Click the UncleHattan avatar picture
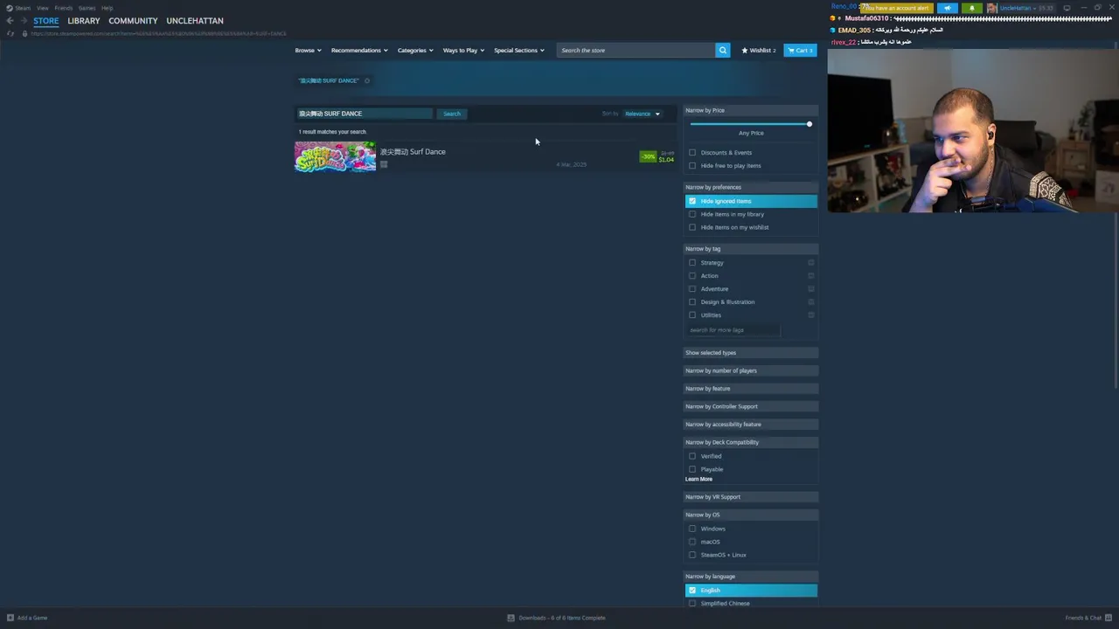The height and width of the screenshot is (629, 1119). click(991, 8)
